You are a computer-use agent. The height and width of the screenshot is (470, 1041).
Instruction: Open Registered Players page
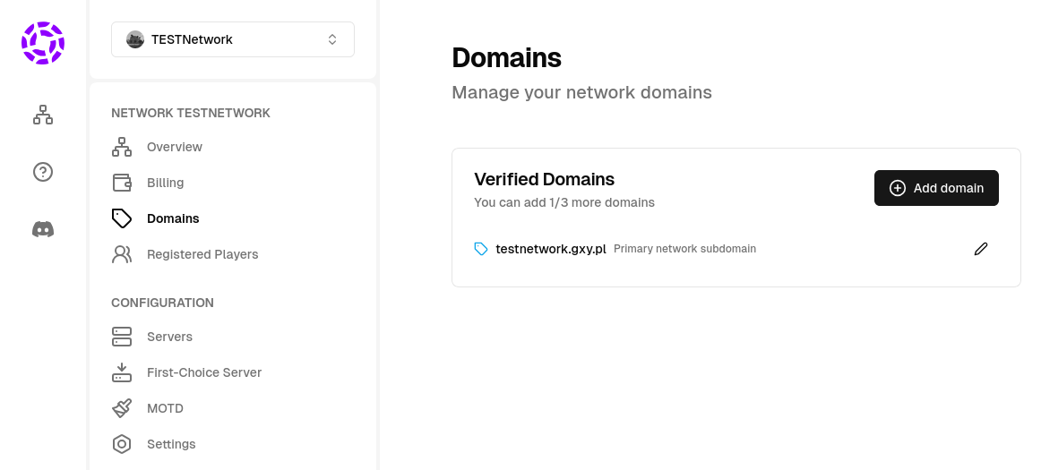[202, 254]
